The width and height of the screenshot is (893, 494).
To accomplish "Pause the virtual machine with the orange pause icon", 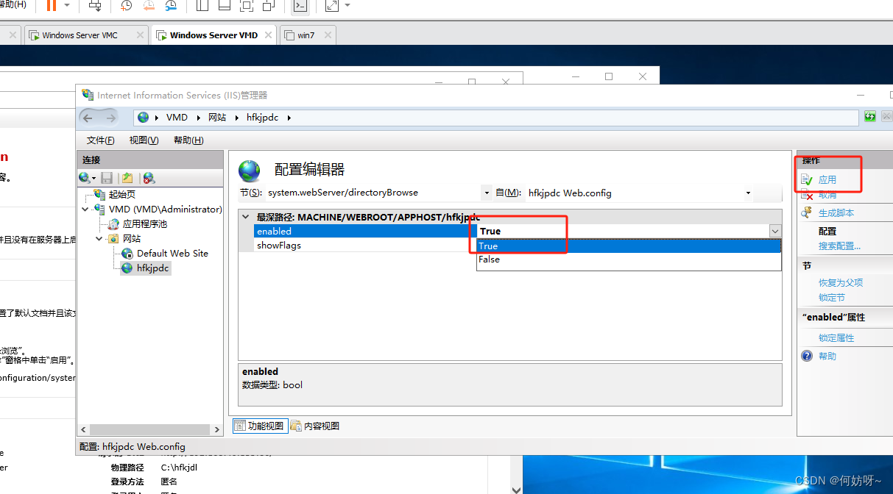I will pos(52,5).
